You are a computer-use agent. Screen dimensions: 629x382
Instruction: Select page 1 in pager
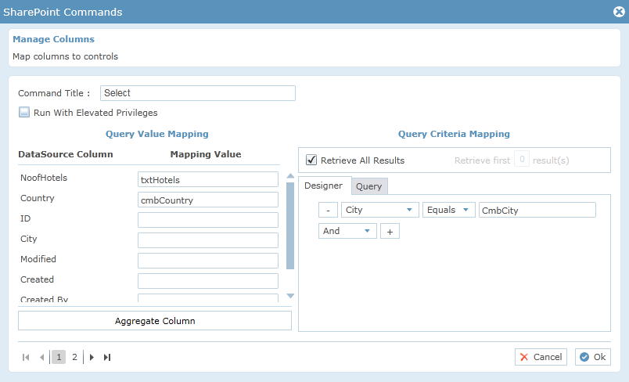coord(59,357)
